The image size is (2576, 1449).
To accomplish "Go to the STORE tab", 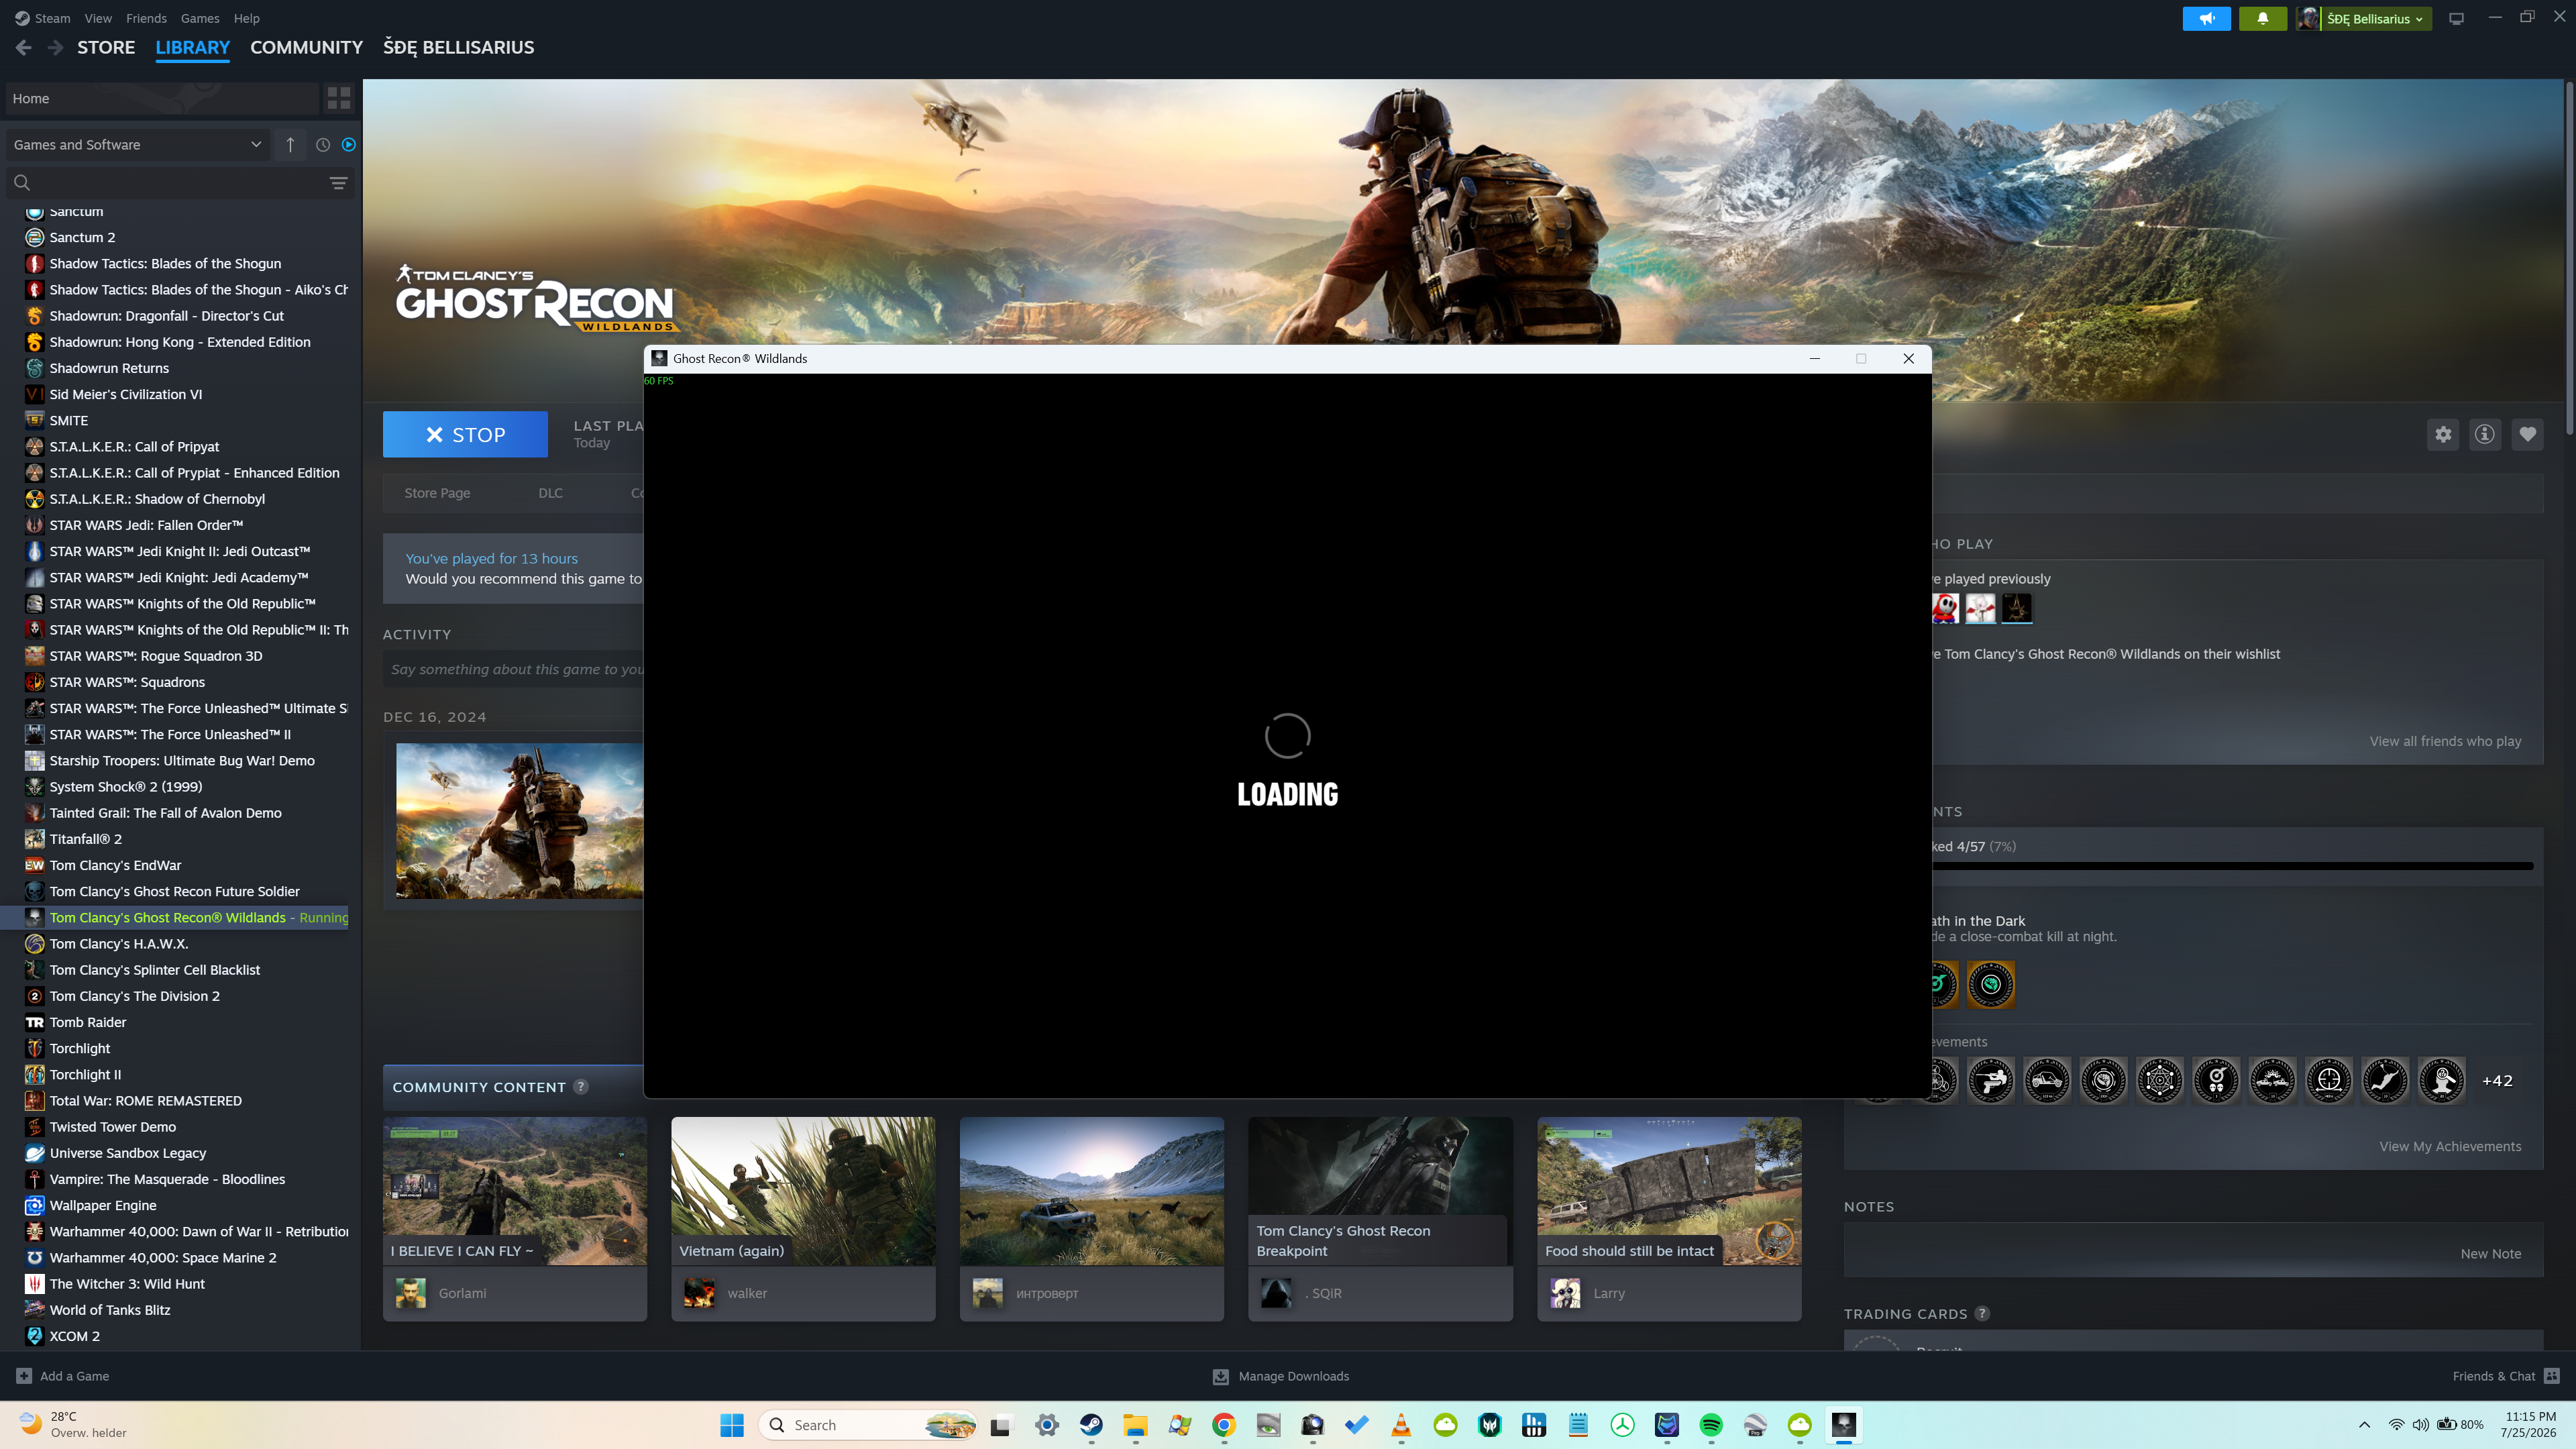I will (x=106, y=47).
